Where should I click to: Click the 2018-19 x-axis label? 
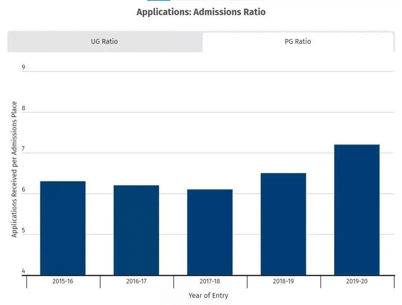coord(283,281)
